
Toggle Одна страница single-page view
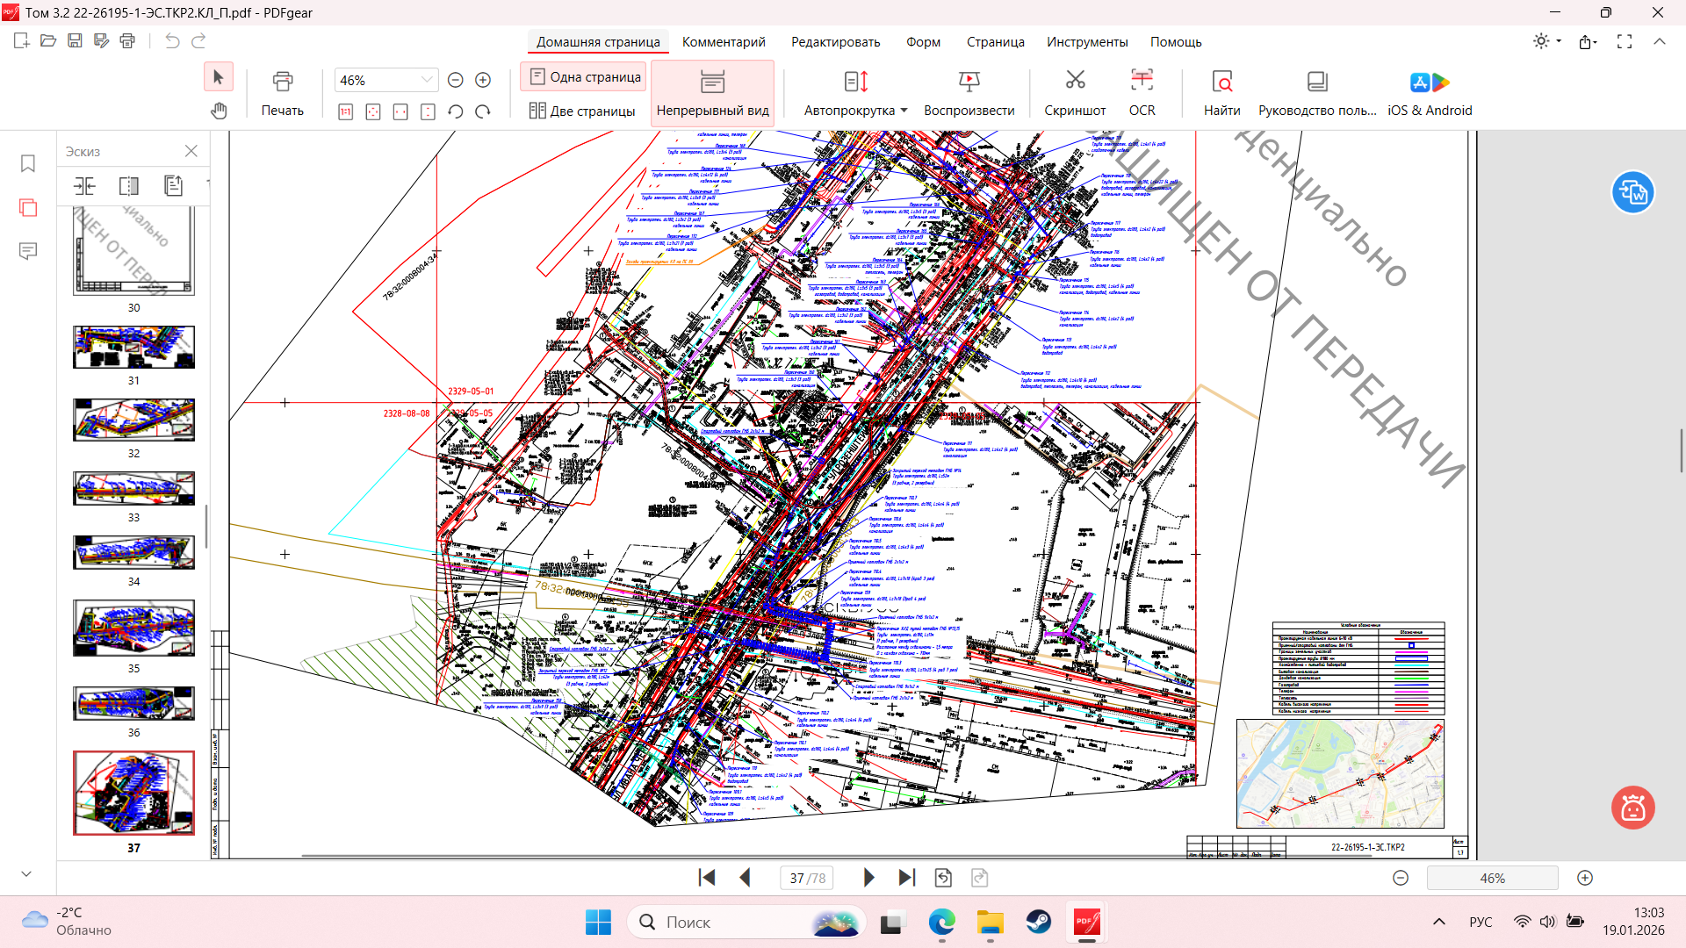(x=584, y=77)
